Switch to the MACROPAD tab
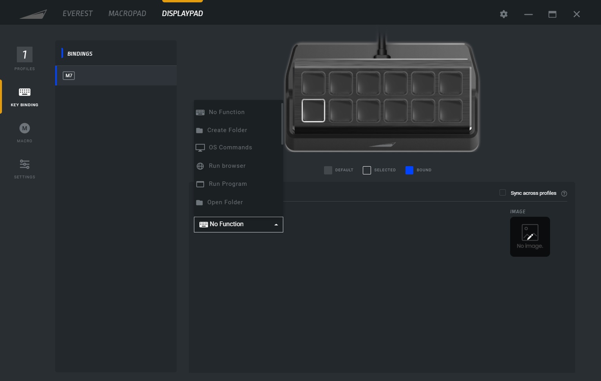Screen dimensions: 601x381 (127, 13)
